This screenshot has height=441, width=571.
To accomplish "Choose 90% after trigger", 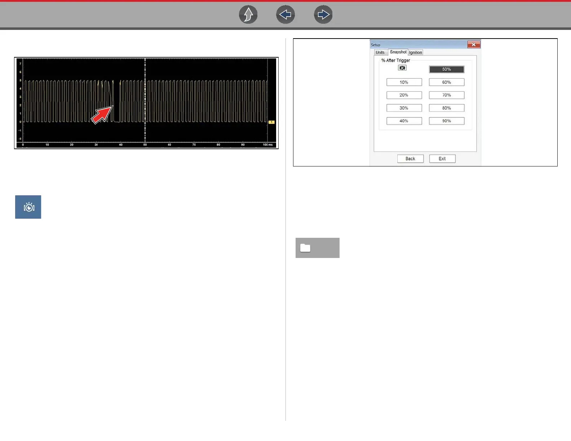I will tap(447, 121).
